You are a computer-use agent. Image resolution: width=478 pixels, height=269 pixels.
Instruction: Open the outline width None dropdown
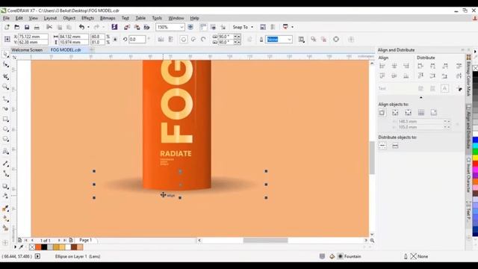coord(289,40)
